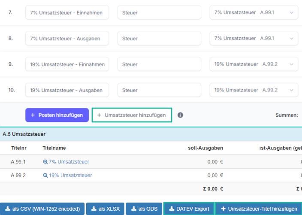Click the A.5 Umsatzsteuer section header
Screen dimensions: 302x215
coord(151,134)
